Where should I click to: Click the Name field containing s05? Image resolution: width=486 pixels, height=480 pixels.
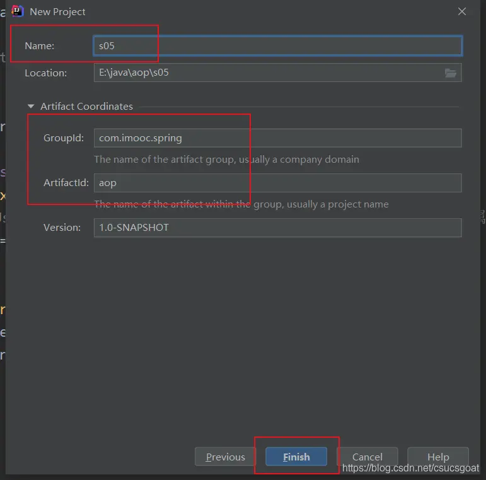pos(277,45)
